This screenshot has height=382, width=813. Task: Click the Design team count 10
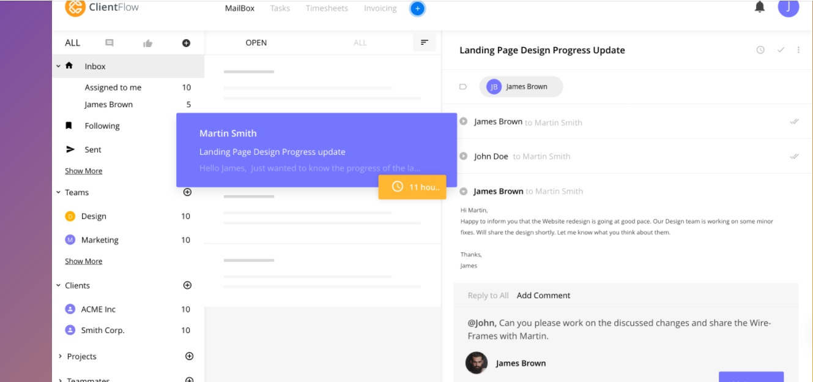[185, 216]
